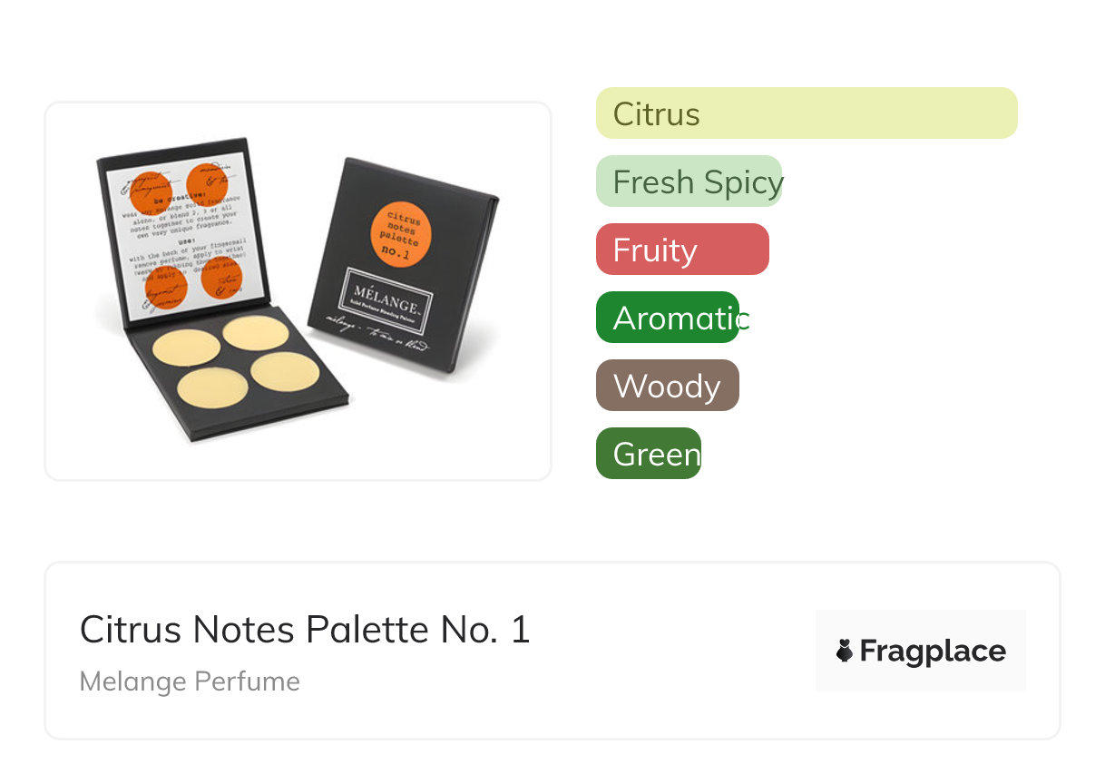Image resolution: width=1105 pixels, height=784 pixels.
Task: Select the Fresh Spicy accord bar
Action: [x=689, y=181]
